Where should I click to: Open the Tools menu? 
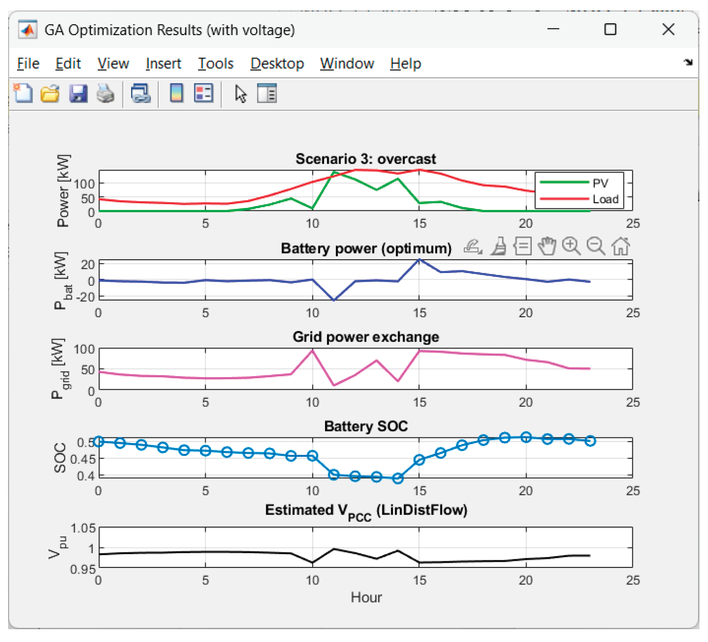215,64
